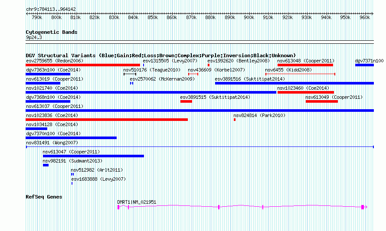Click the 850k ruler position
This screenshot has width=386, height=231.
153,17
